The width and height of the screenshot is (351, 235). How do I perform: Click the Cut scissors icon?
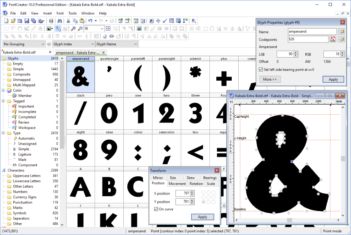68,21
